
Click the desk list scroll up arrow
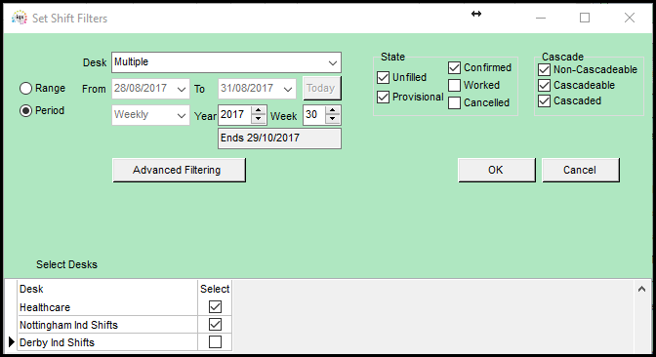[641, 289]
